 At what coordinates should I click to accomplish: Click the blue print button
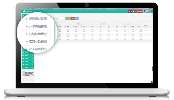point(77,19)
